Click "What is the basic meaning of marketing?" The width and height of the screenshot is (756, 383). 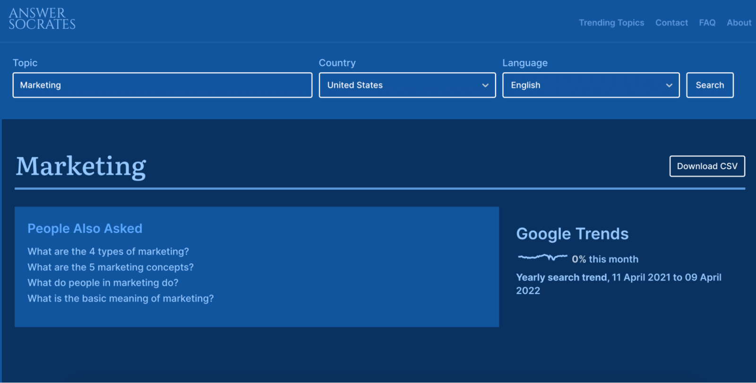(x=120, y=298)
